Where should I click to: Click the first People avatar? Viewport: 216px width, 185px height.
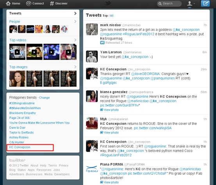click(x=13, y=29)
